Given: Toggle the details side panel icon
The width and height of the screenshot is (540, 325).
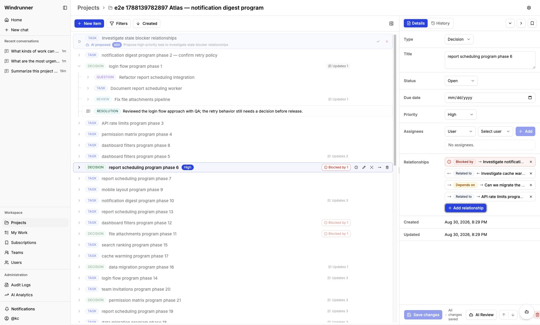Looking at the screenshot, I should pos(391,24).
